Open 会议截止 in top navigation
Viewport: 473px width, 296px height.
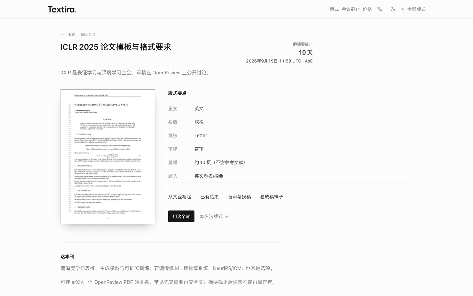[x=351, y=9]
